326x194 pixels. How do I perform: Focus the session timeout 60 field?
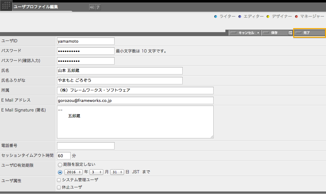click(x=63, y=156)
